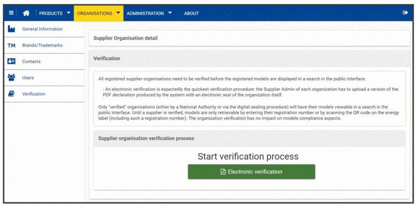Viewport: 417px width, 206px height.
Task: Click the PDF icon on Electronic verification button
Action: pyautogui.click(x=223, y=172)
